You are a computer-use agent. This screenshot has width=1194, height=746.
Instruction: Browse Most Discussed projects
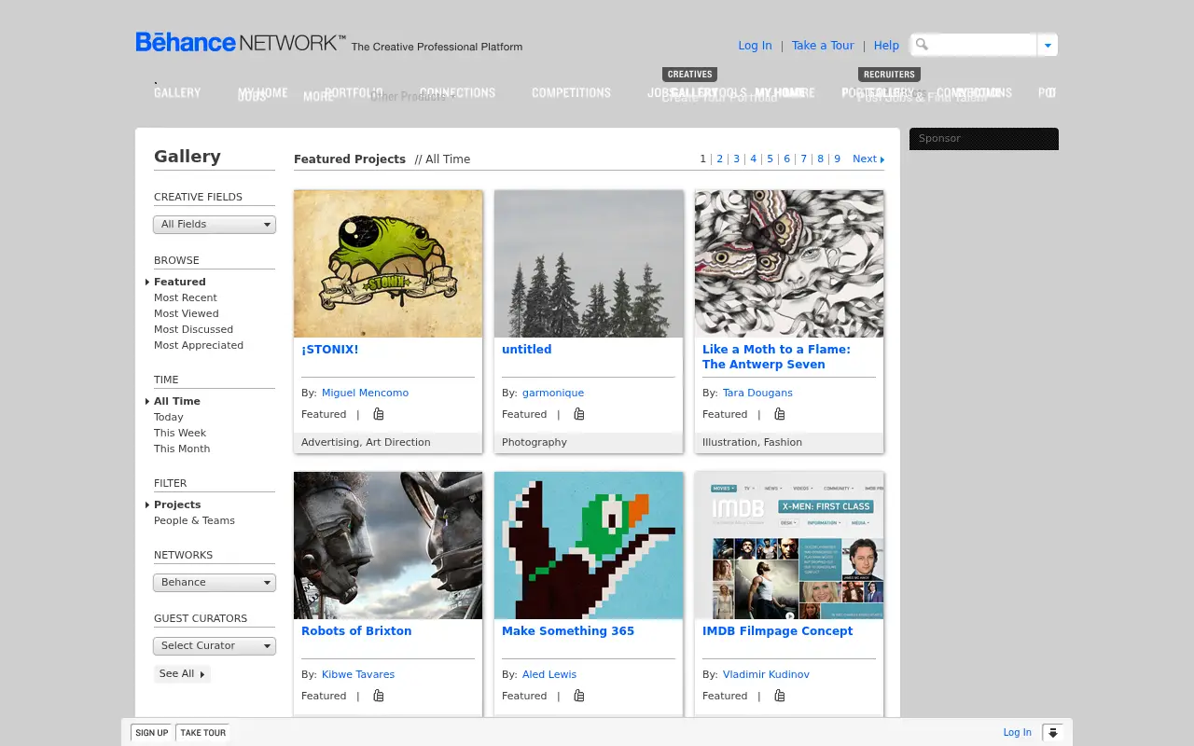point(193,329)
